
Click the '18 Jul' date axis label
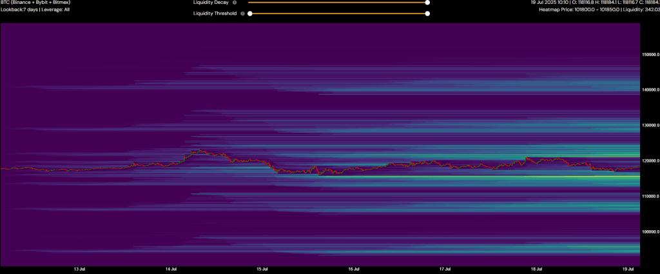537,269
